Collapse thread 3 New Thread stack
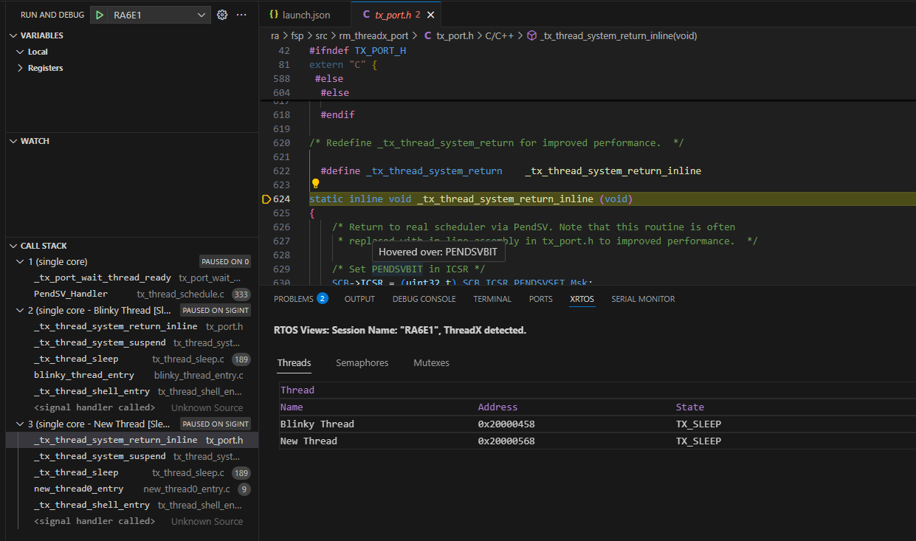Image resolution: width=916 pixels, height=541 pixels. coord(21,424)
